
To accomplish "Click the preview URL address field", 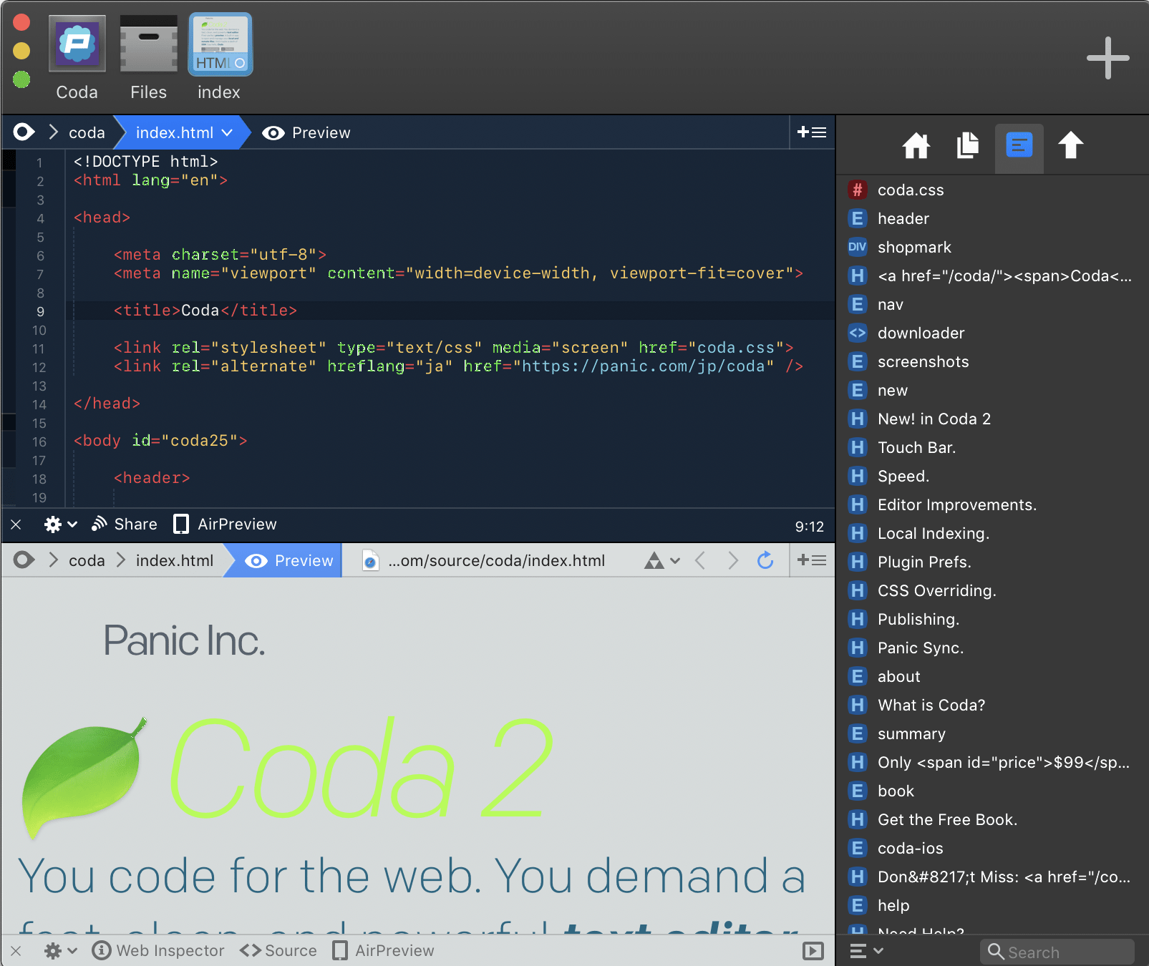I will 496,560.
